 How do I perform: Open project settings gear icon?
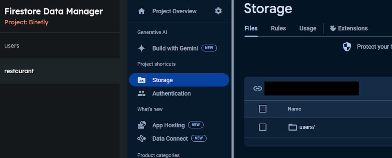[x=218, y=11]
